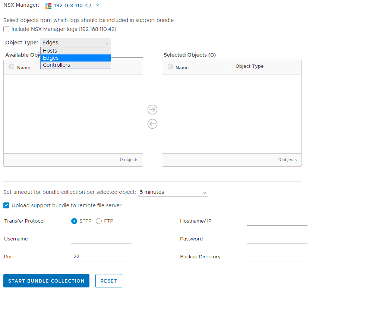
Task: Choose Controllers from the Object Type list
Action: click(x=76, y=65)
